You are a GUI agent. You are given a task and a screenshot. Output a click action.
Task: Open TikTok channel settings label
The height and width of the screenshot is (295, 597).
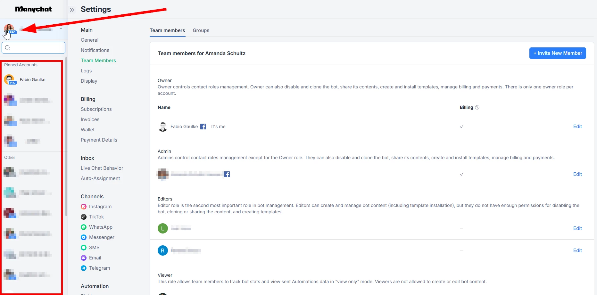96,217
